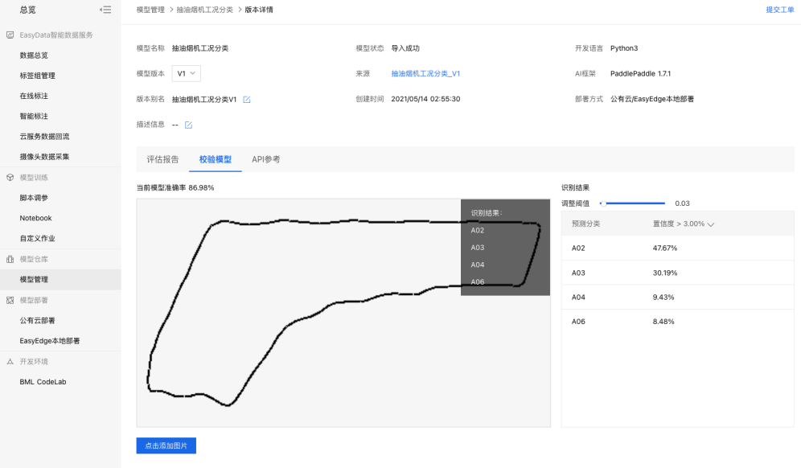801x468 pixels.
Task: Click A03 in the image overlay
Action: 477,248
